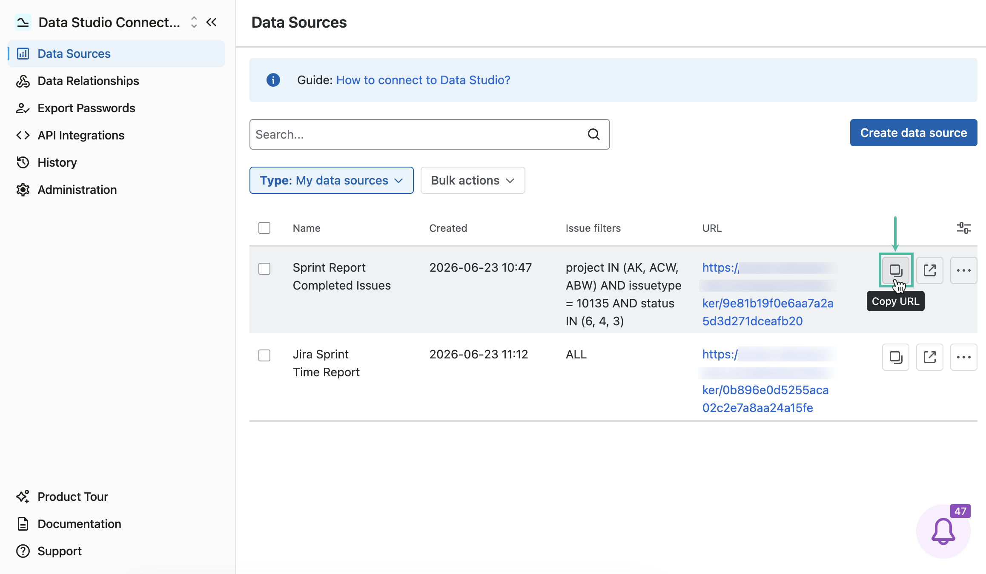This screenshot has height=574, width=986.
Task: Click the info icon in guide banner
Action: 273,80
